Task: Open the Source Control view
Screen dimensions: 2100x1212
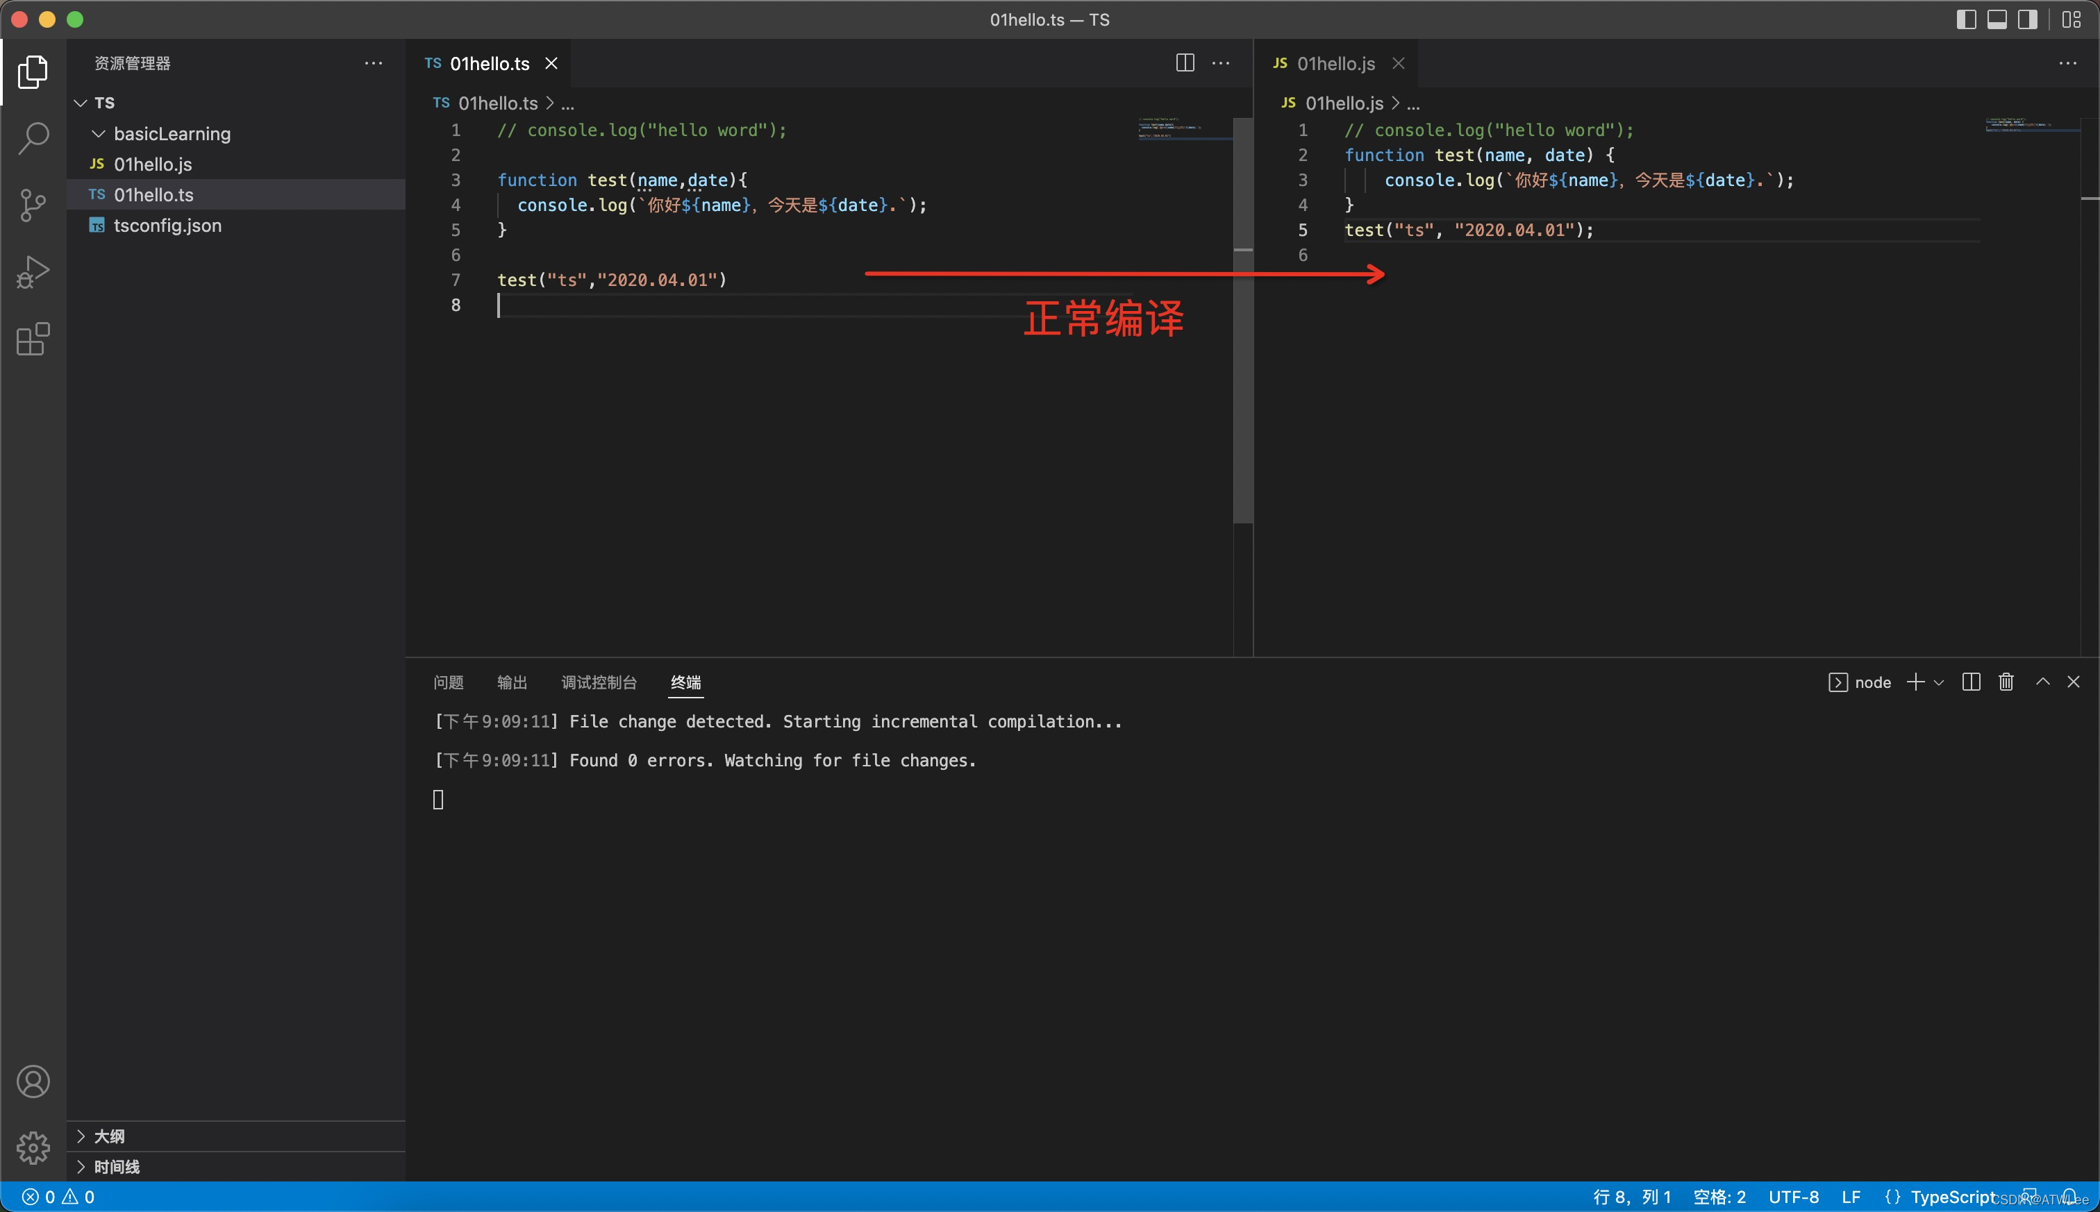Action: (x=33, y=205)
